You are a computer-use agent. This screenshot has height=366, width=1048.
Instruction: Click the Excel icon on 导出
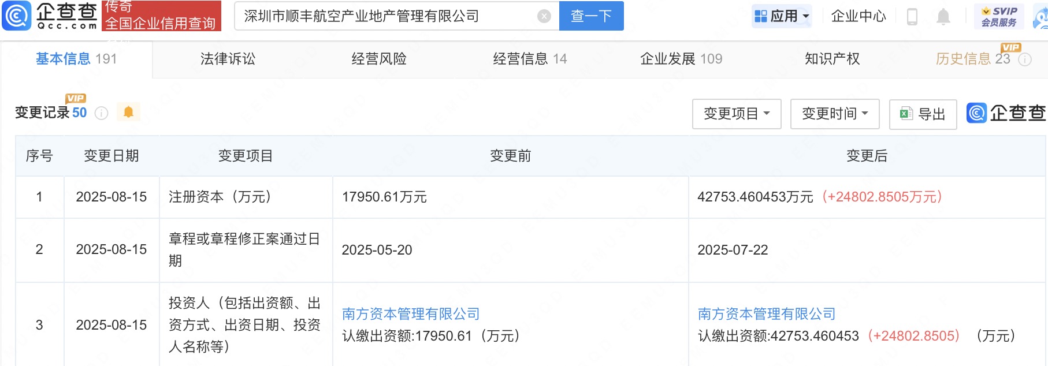pos(906,114)
